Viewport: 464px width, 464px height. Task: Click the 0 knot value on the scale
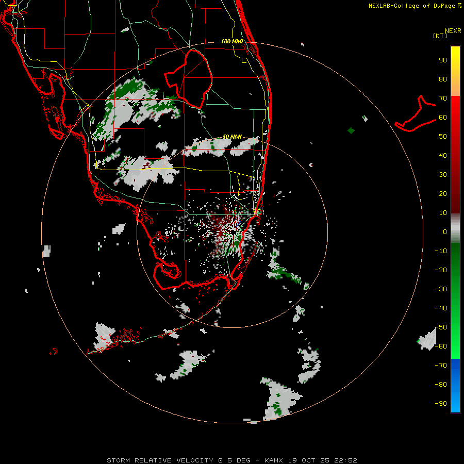click(x=445, y=231)
